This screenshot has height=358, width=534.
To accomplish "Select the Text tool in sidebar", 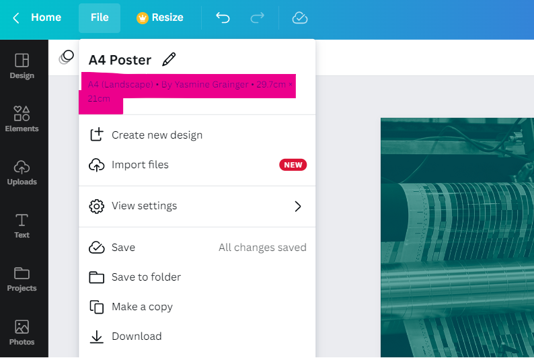I will pos(22,225).
